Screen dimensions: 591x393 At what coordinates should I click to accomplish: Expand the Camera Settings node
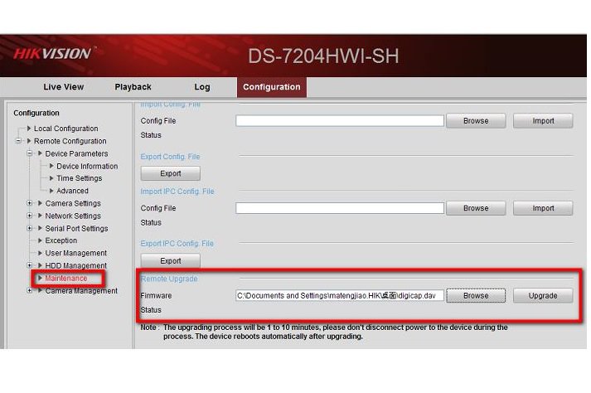(29, 203)
